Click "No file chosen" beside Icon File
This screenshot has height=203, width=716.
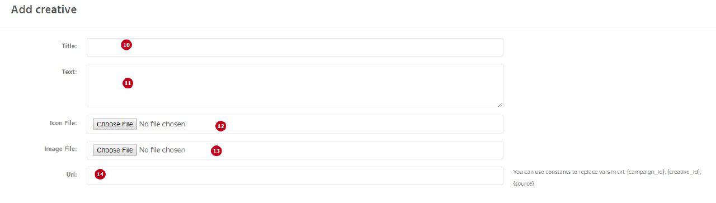(x=162, y=124)
